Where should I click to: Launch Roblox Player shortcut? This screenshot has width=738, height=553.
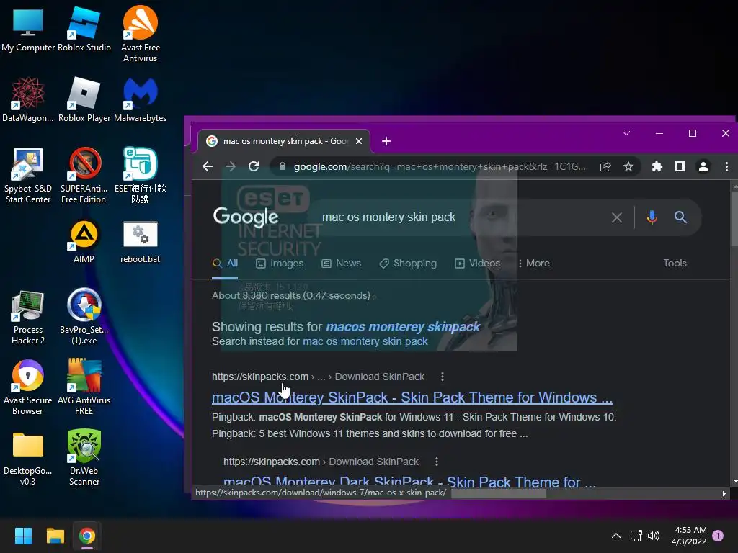84,99
